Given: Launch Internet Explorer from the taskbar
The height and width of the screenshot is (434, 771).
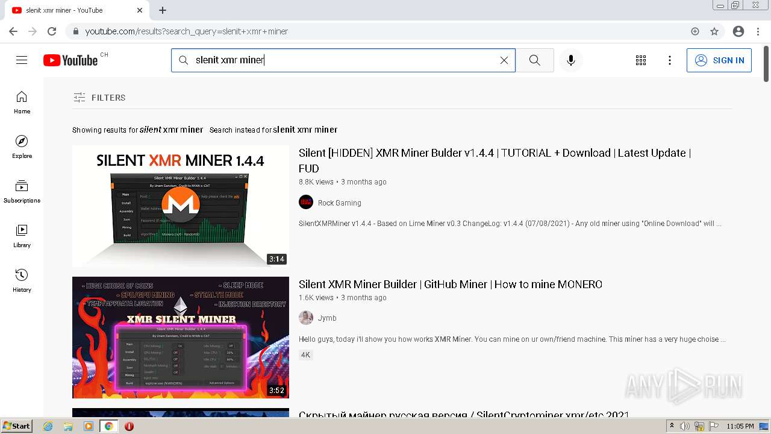Looking at the screenshot, I should (48, 426).
